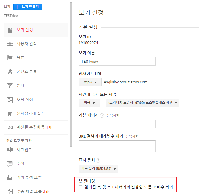This screenshot has height=195, width=199.
Task: Enable the bot filtering checkbox
Action: [x=80, y=187]
